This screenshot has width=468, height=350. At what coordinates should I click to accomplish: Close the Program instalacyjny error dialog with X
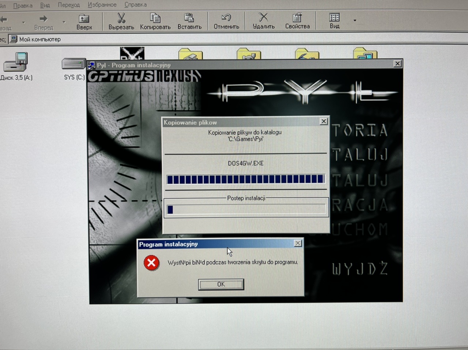point(298,243)
